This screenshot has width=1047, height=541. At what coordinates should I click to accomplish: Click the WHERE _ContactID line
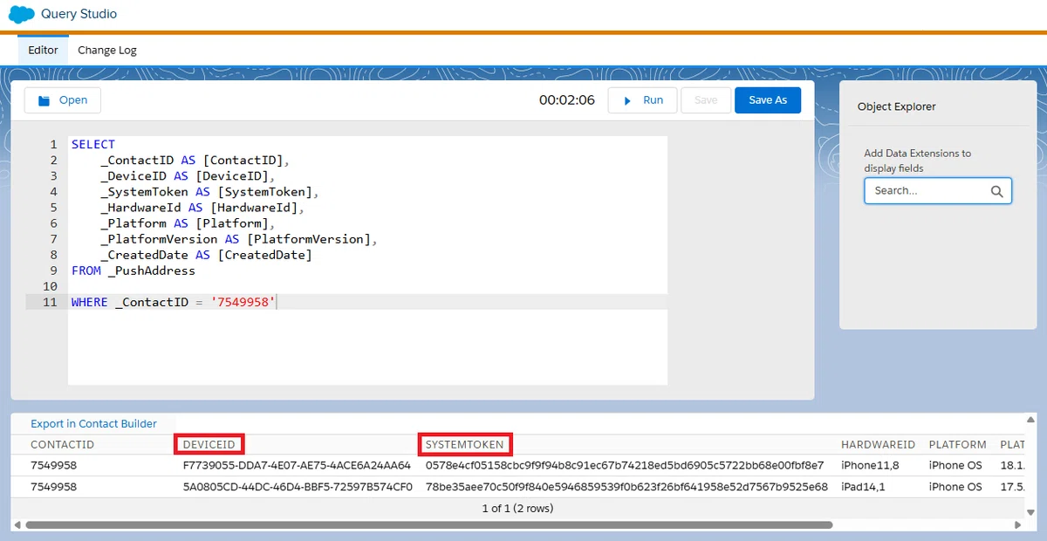coord(174,302)
